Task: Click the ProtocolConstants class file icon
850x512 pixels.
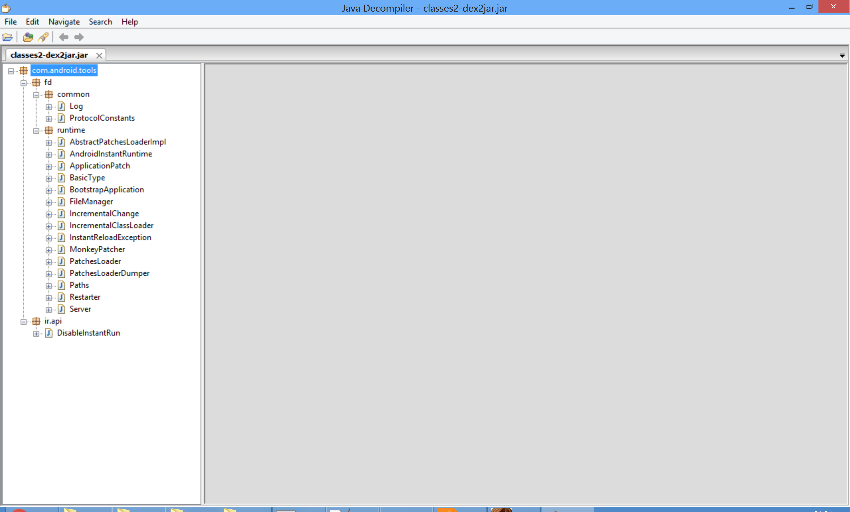Action: 61,118
